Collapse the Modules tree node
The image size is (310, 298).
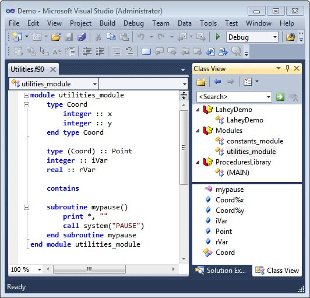pyautogui.click(x=198, y=131)
